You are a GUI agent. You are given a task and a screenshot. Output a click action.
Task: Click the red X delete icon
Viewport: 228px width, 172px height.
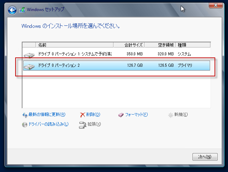pyautogui.click(x=82, y=115)
